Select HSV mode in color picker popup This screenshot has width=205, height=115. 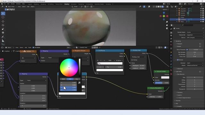click(70, 79)
